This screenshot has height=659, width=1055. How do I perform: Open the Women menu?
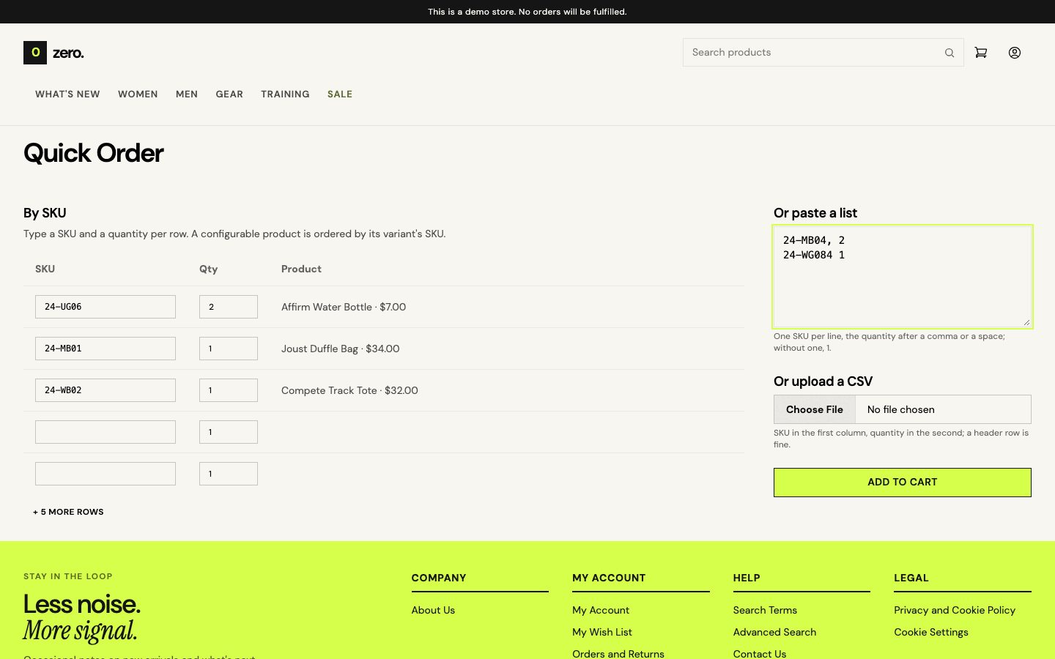point(138,94)
